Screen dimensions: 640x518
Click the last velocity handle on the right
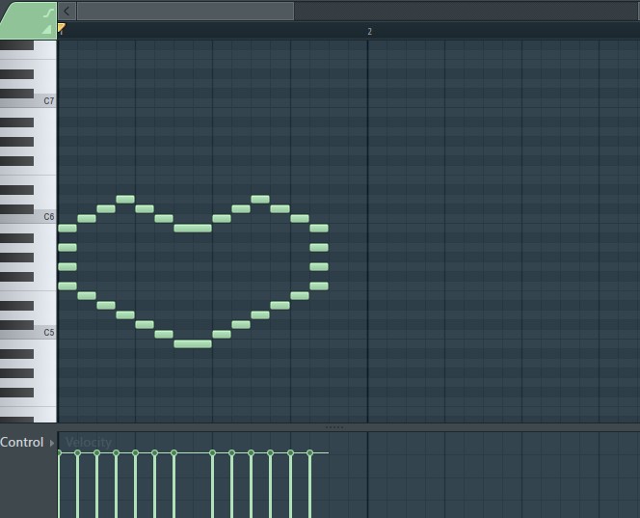(309, 452)
